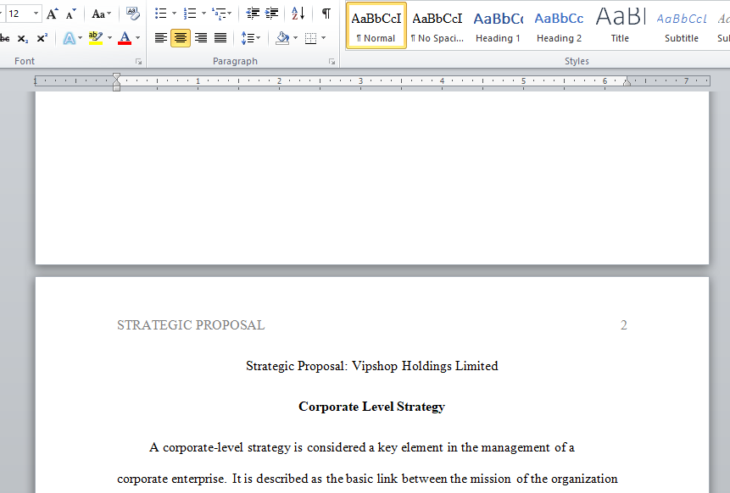
Task: Apply Text Effects glowing A icon
Action: pyautogui.click(x=69, y=38)
